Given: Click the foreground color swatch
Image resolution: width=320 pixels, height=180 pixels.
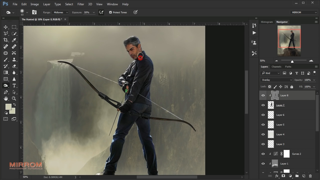Looking at the screenshot, I should pos(8,107).
